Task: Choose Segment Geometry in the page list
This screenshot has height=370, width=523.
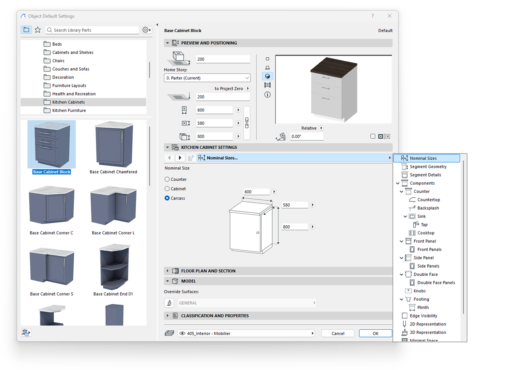Action: [428, 166]
